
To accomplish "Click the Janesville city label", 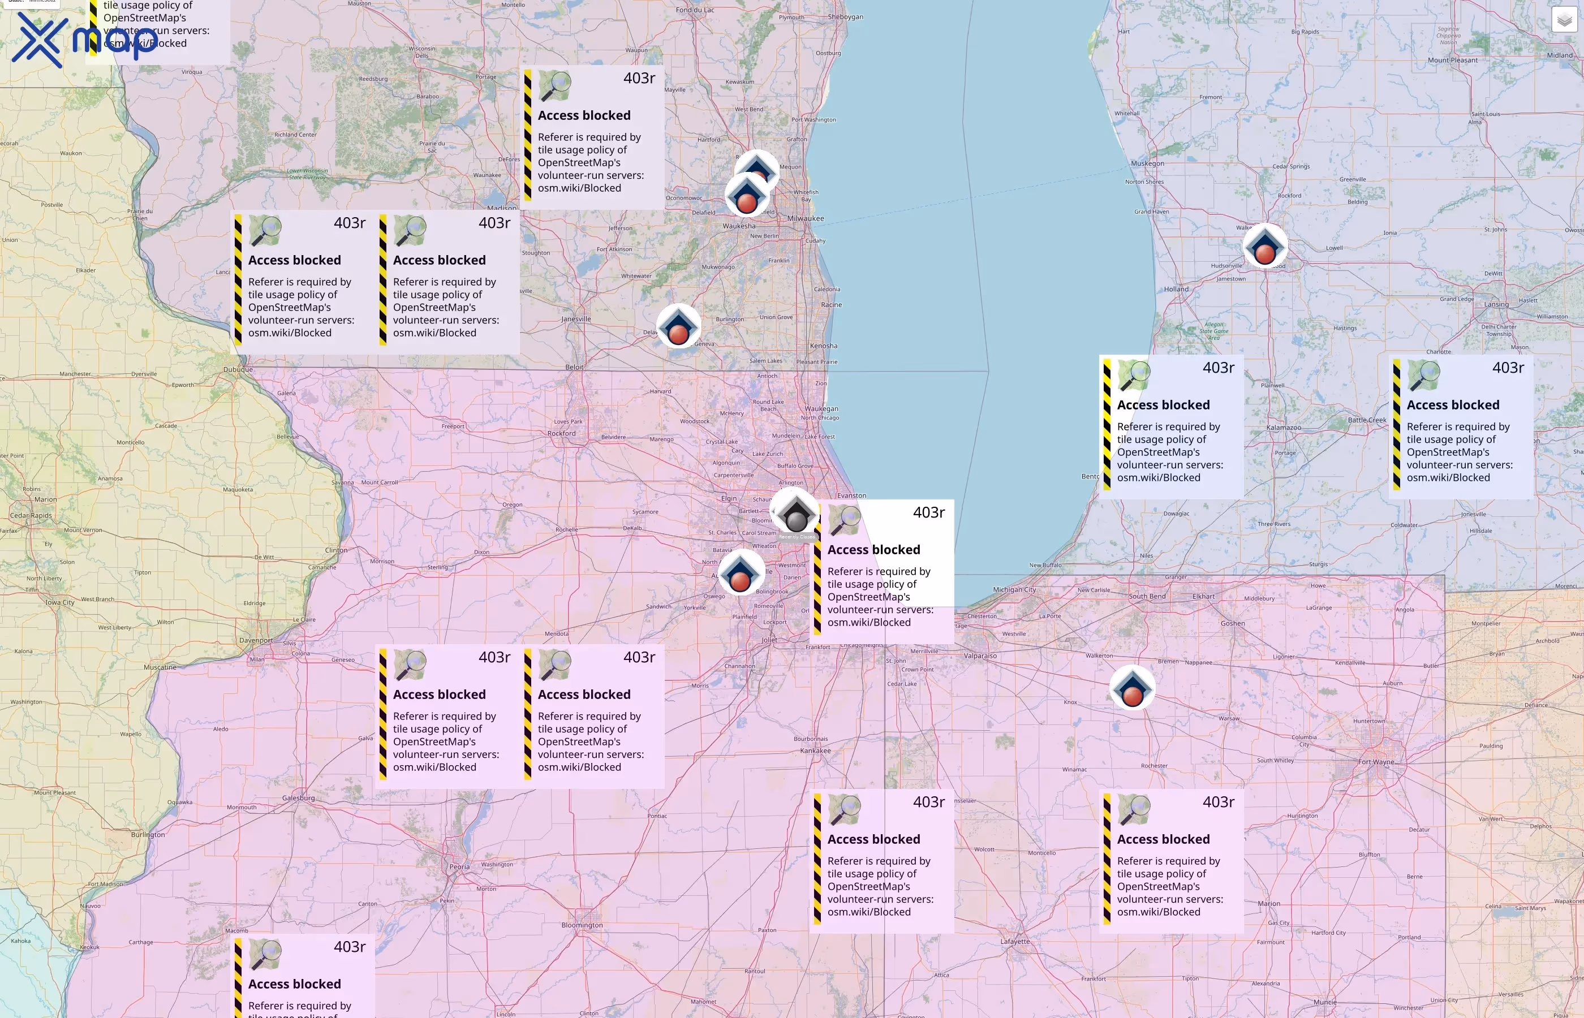I will [576, 318].
